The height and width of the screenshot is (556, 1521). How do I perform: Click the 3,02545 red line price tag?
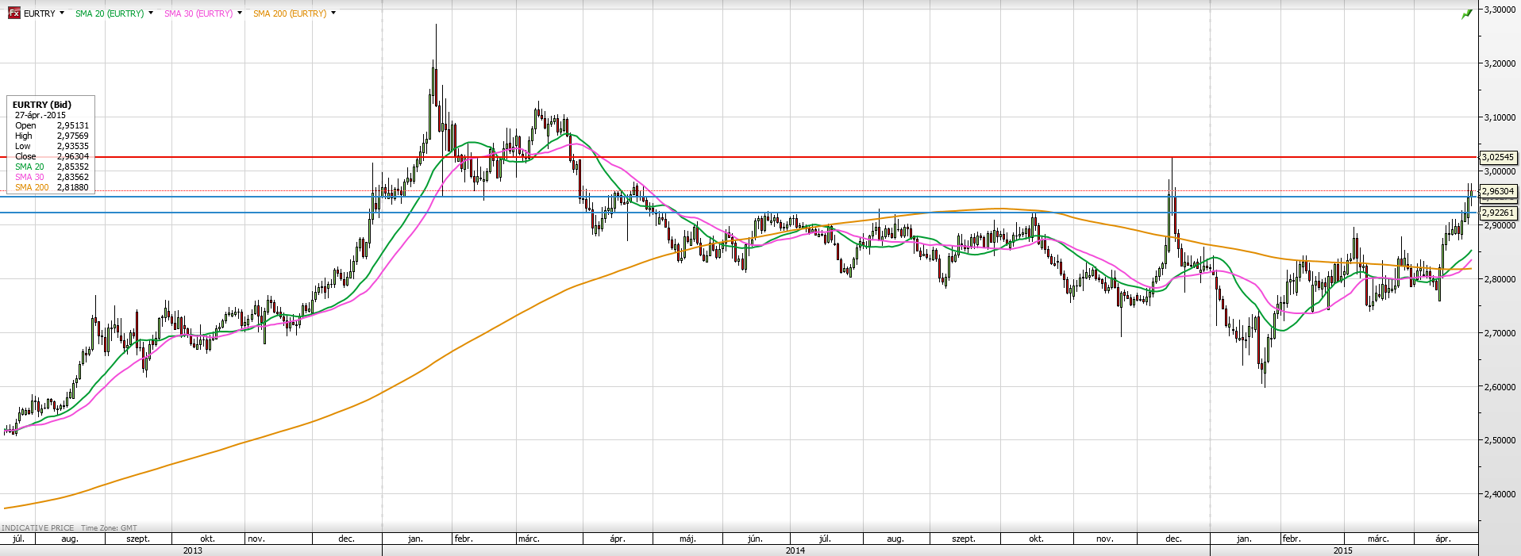(x=1498, y=157)
